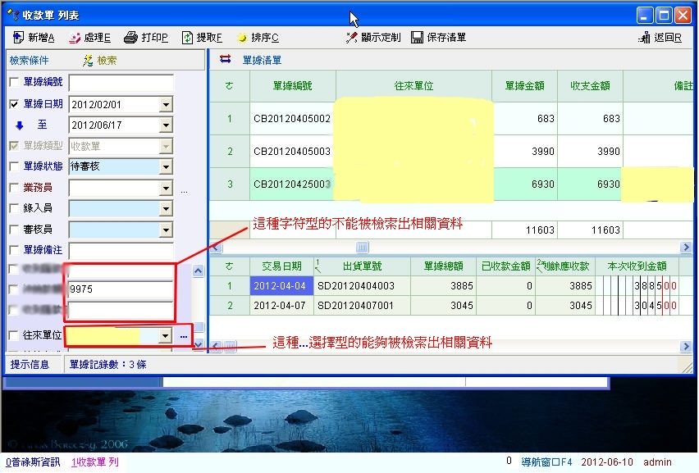Expand the 業務員 salesperson dropdown

pyautogui.click(x=166, y=189)
